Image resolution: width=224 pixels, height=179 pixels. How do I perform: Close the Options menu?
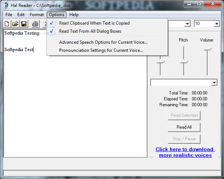point(57,15)
